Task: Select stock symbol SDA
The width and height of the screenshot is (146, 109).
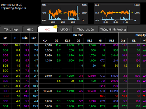Action: (6, 60)
